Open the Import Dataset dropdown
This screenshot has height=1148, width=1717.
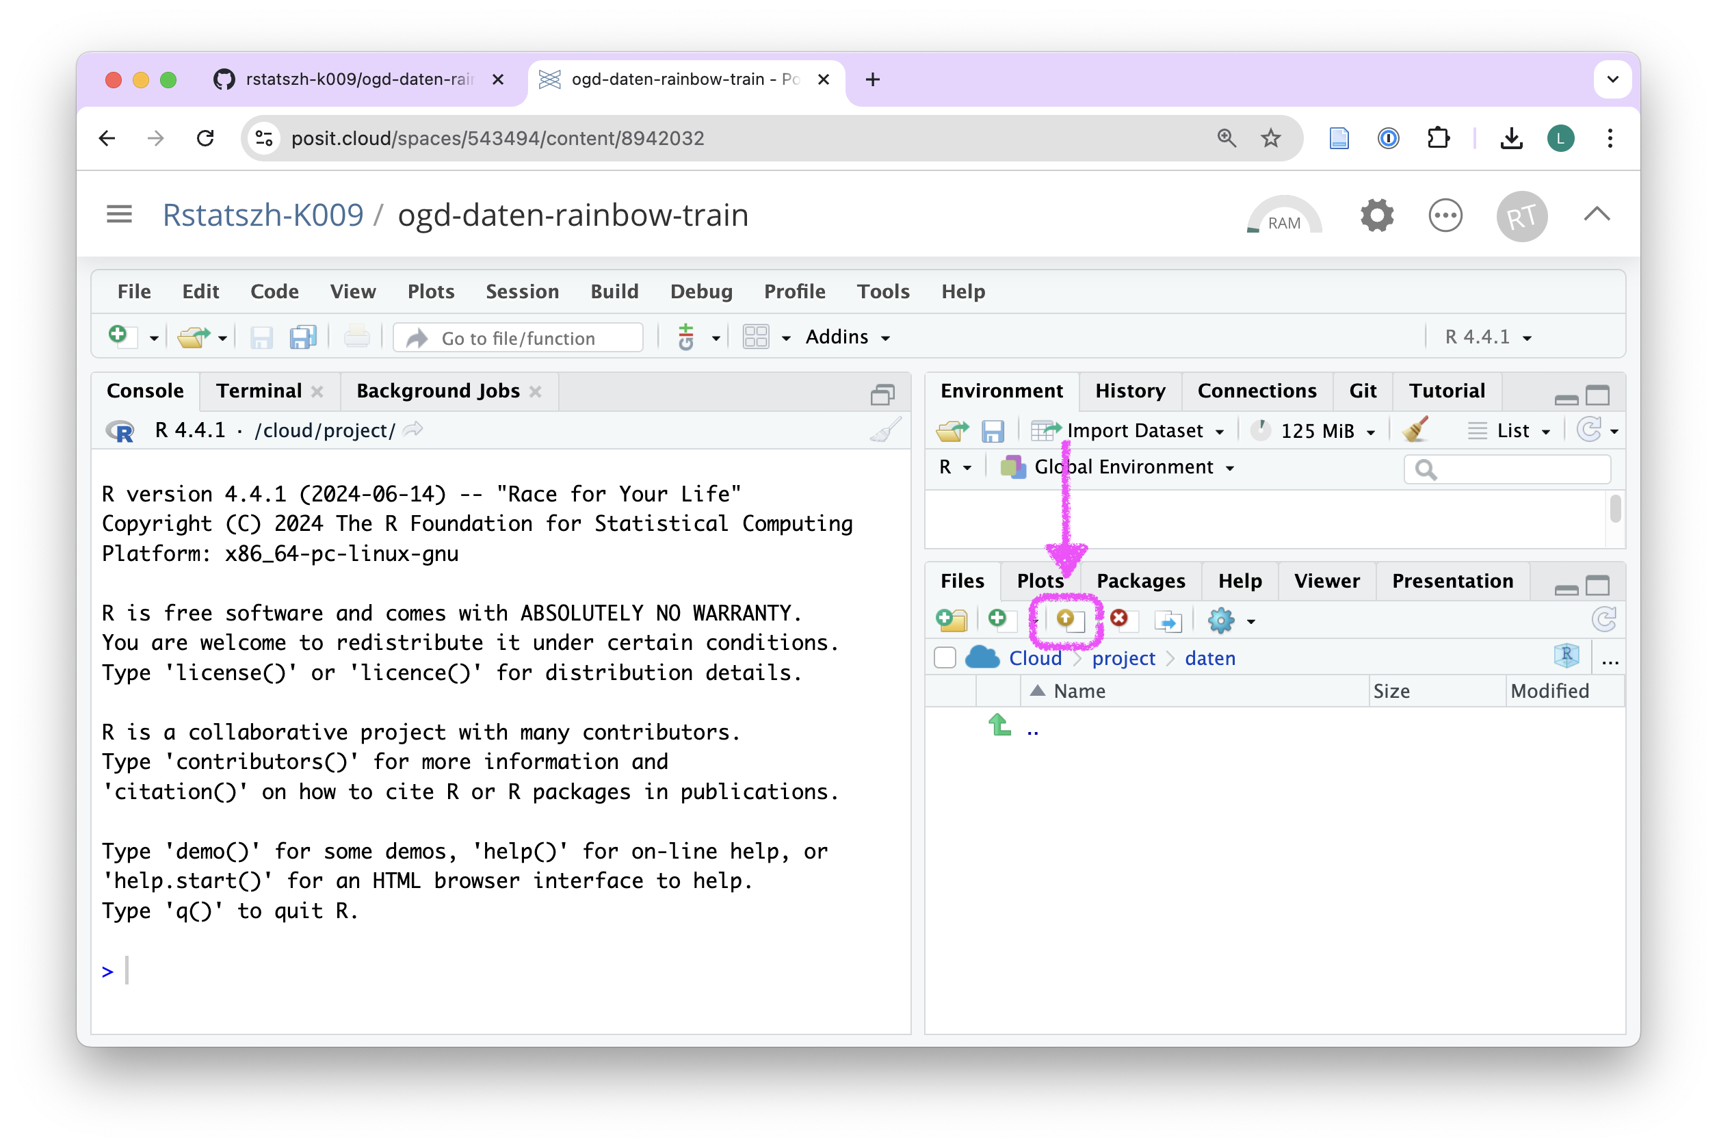click(x=1128, y=430)
